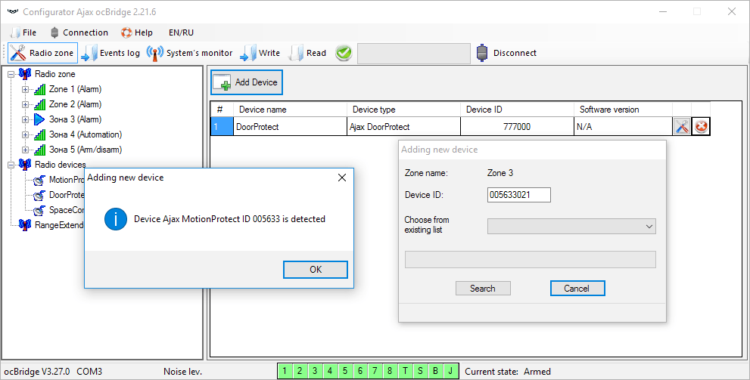Select Zone 1 (Alarm) in tree
Screen dimensions: 750x380
75,89
